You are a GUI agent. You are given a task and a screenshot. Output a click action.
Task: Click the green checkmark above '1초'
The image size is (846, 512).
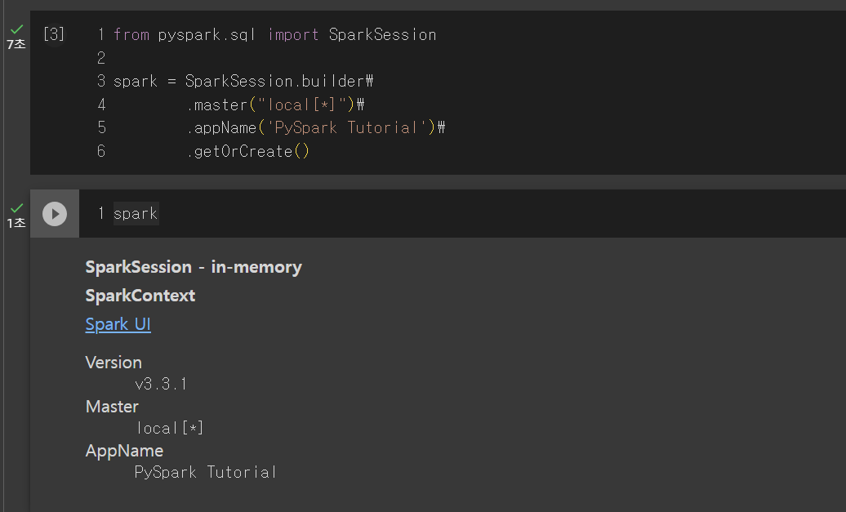pos(16,207)
